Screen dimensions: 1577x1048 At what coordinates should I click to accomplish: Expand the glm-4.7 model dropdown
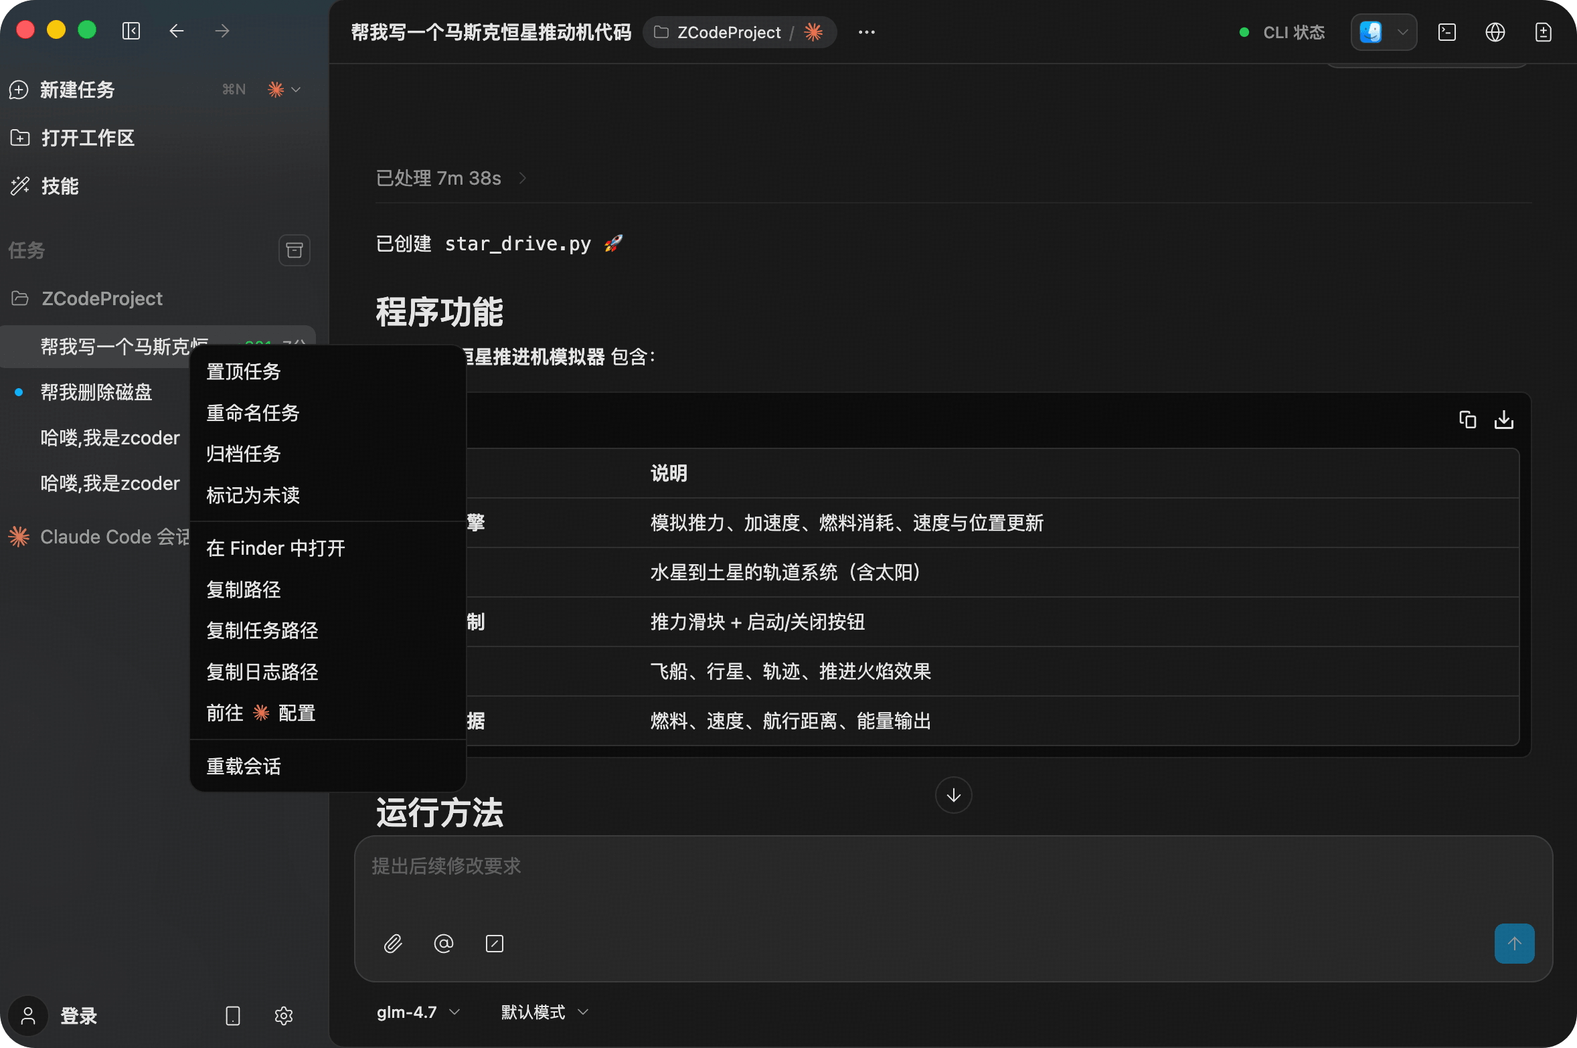418,1012
